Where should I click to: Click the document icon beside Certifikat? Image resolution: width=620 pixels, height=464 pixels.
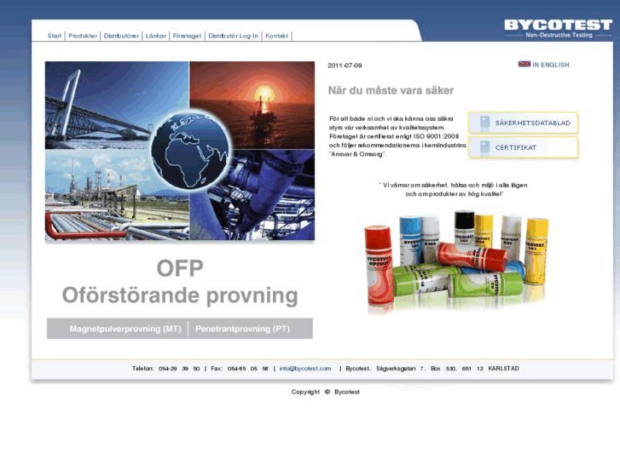[x=484, y=147]
